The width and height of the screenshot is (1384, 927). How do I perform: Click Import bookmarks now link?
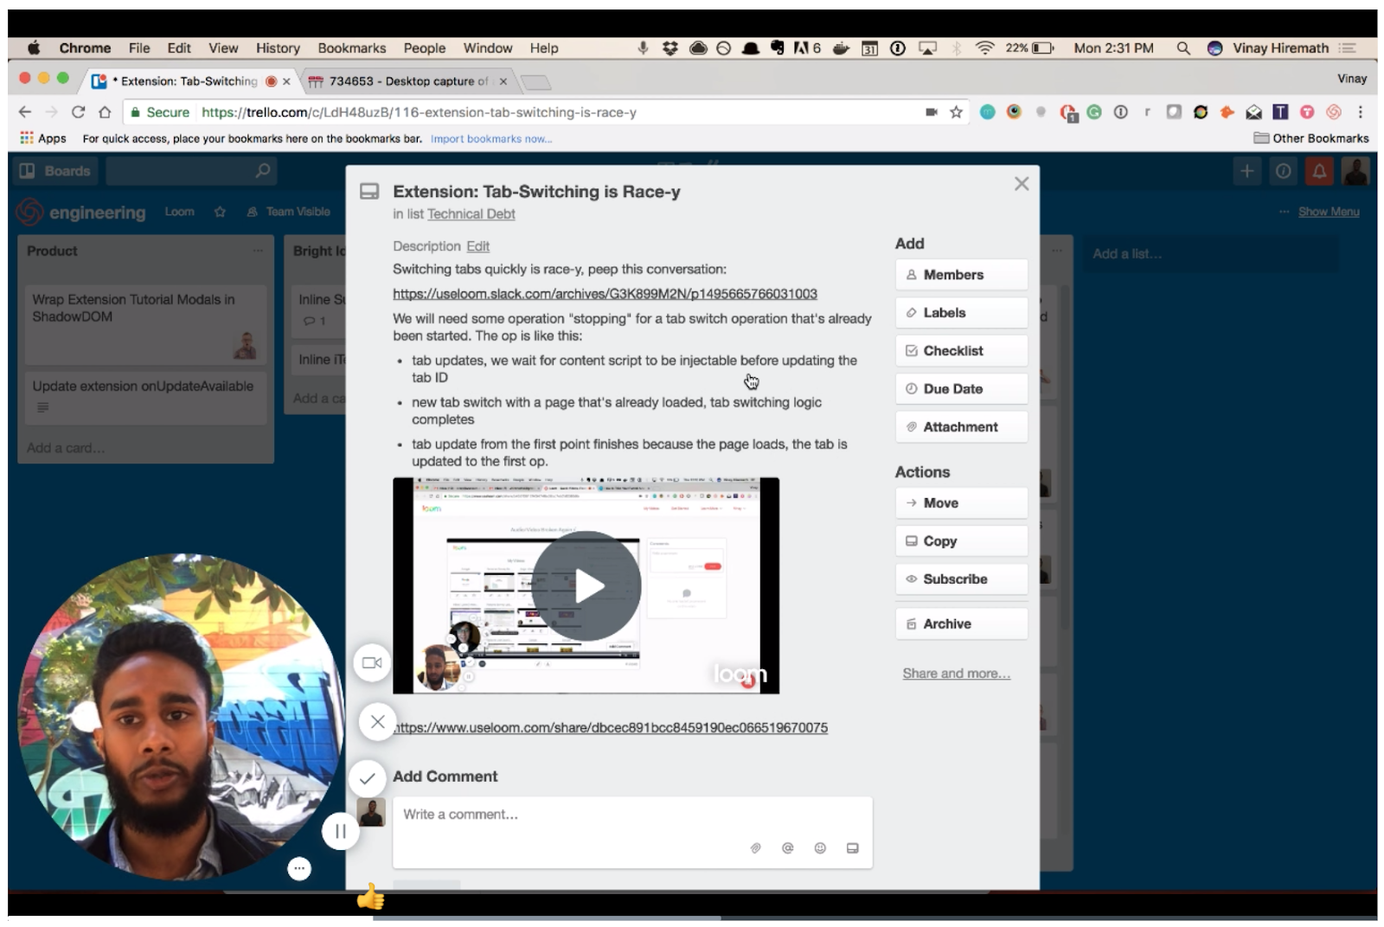[x=490, y=139]
